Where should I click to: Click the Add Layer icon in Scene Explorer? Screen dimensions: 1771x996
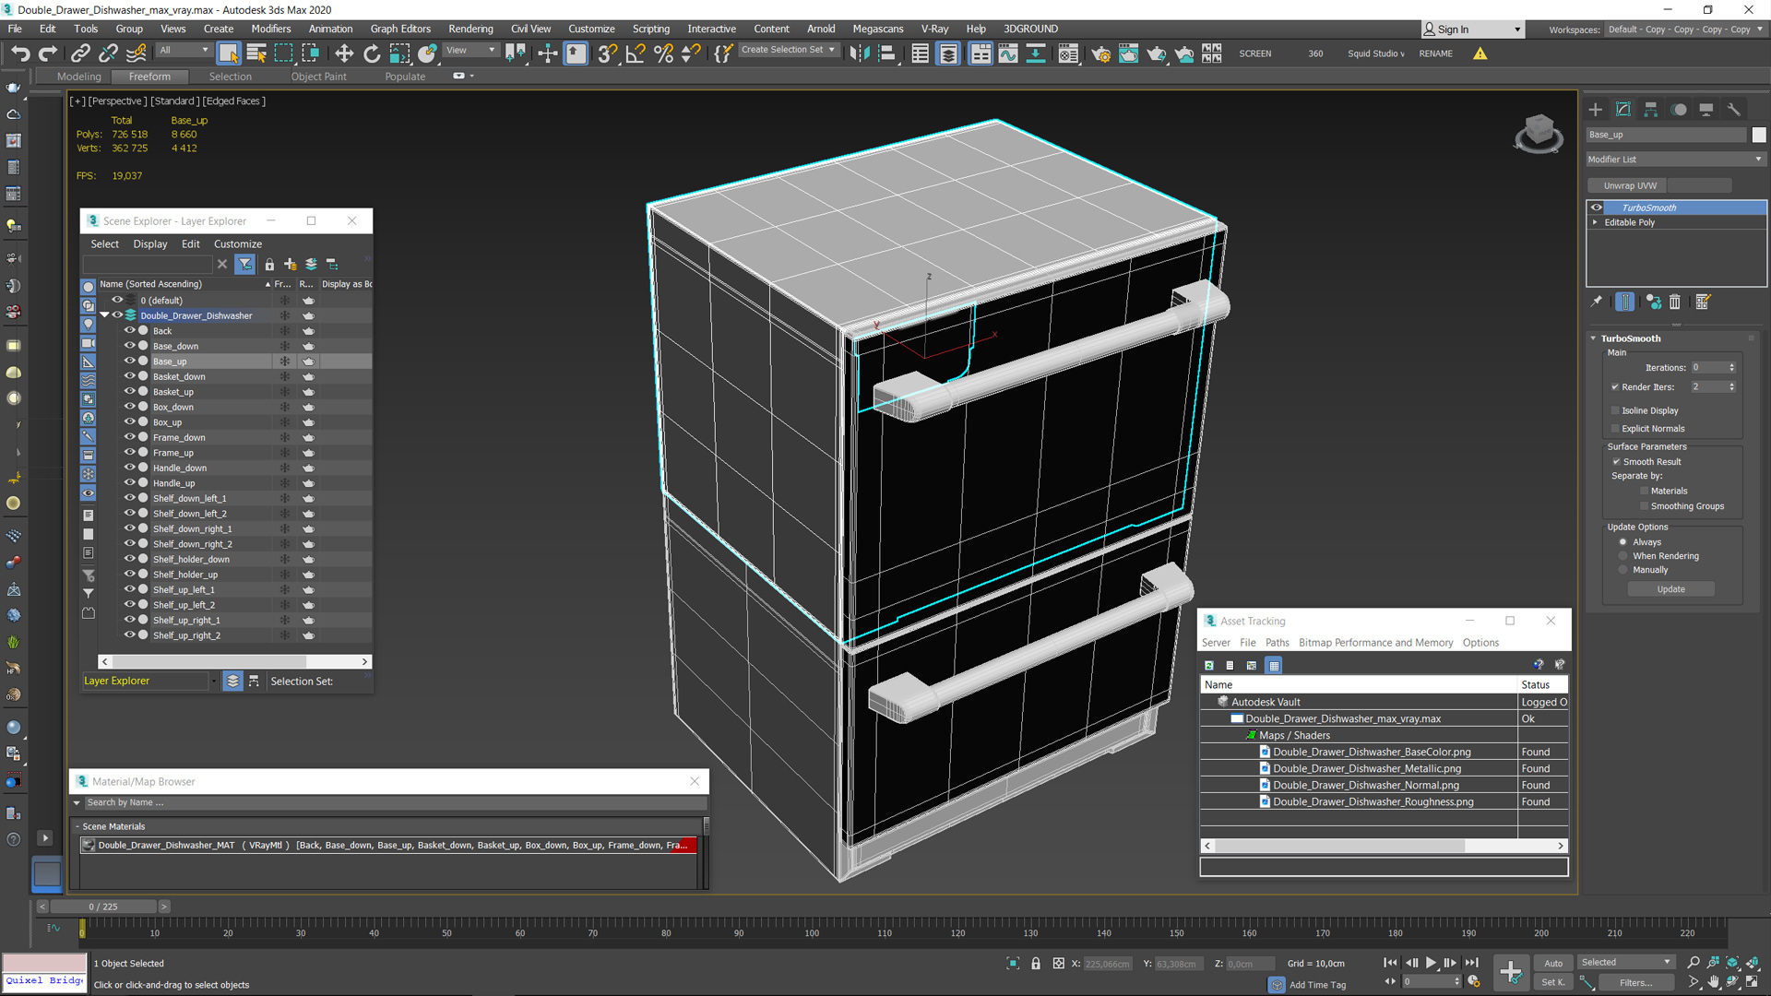[x=290, y=265]
